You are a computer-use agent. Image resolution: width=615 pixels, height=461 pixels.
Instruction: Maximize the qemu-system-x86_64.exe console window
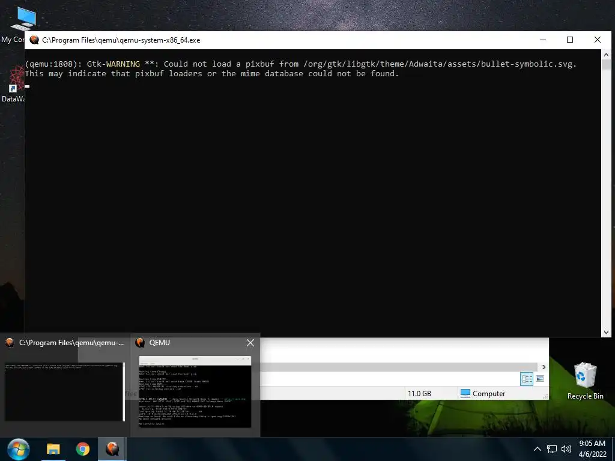point(570,40)
